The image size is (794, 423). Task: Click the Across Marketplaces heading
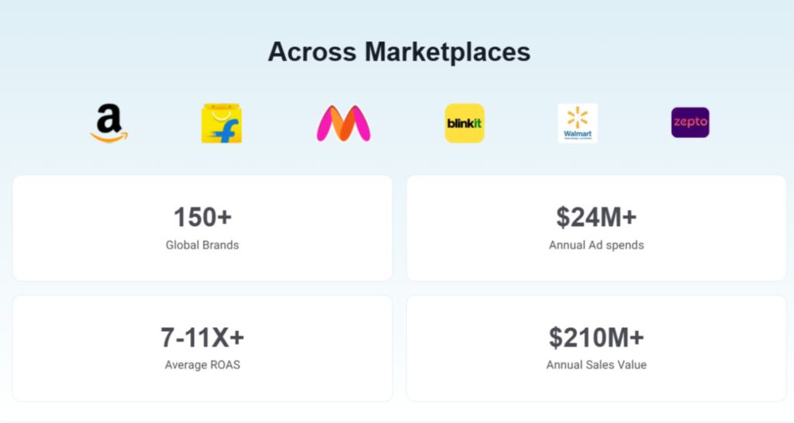pos(399,52)
